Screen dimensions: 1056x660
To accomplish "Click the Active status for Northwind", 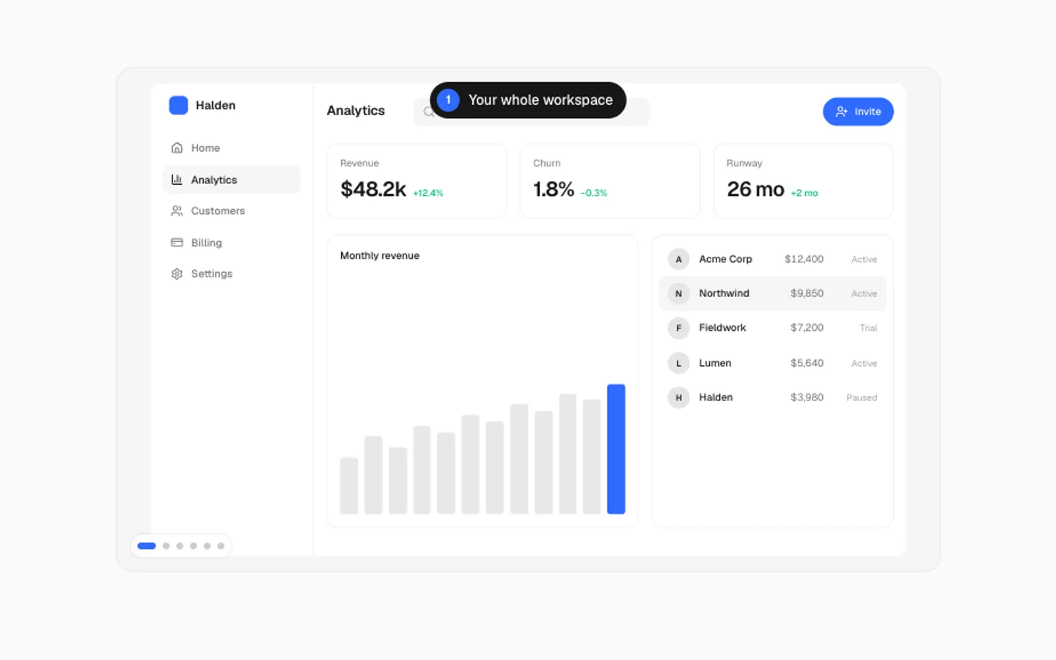I will click(x=864, y=293).
